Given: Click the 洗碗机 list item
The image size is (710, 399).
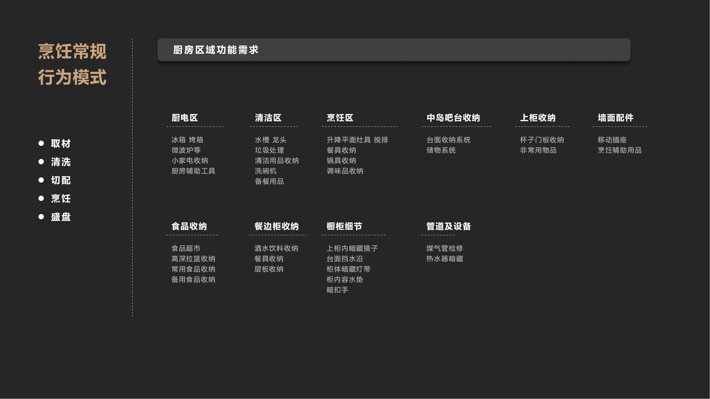Looking at the screenshot, I should [265, 171].
